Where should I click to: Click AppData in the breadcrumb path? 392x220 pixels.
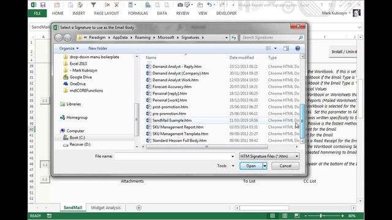(120, 37)
